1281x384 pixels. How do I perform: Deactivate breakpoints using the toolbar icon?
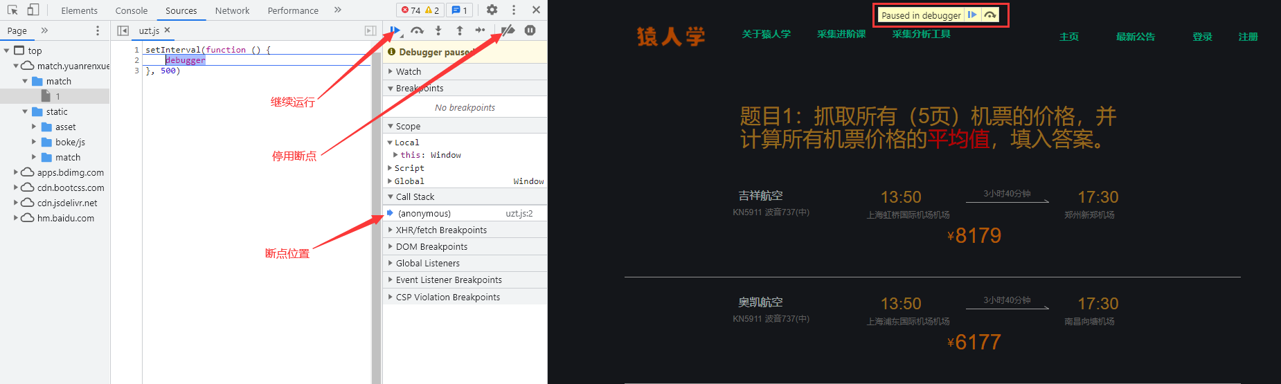(508, 30)
